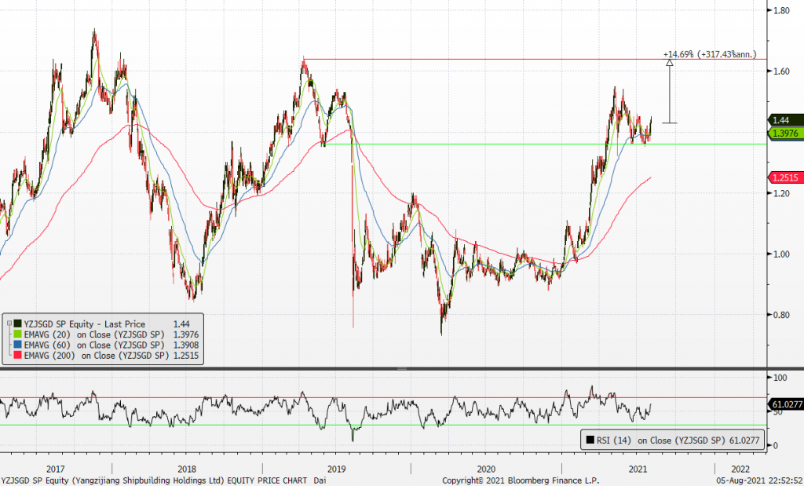Click the 2021 year label on the time axis
804x486 pixels.
[x=636, y=469]
